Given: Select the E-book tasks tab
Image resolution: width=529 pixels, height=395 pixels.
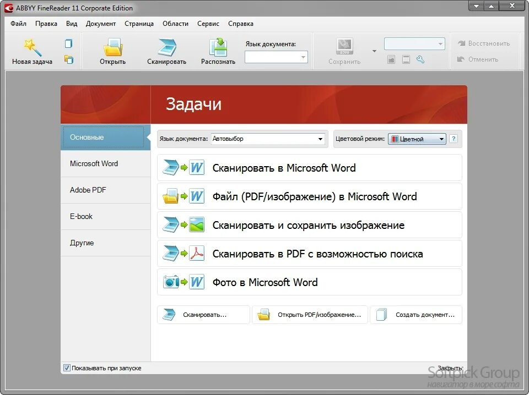Looking at the screenshot, I should coord(105,216).
